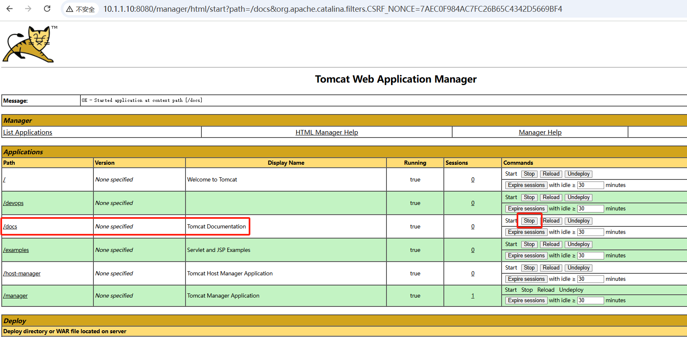The width and height of the screenshot is (687, 337).
Task: View the 1 session of /manager
Action: click(x=473, y=296)
